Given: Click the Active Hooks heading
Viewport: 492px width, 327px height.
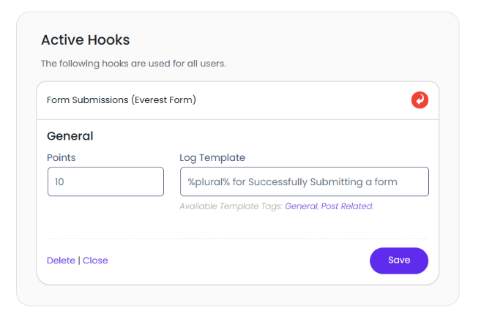Looking at the screenshot, I should [x=85, y=40].
